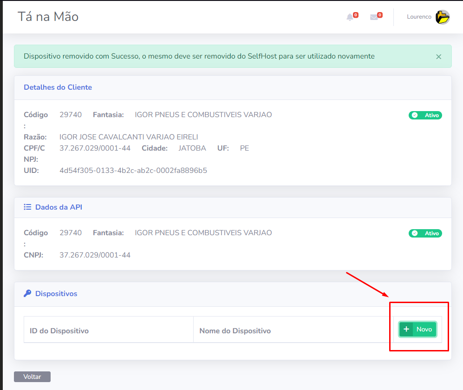Click the Nome do Dispositivo column header
This screenshot has width=463, height=390.
coord(235,331)
